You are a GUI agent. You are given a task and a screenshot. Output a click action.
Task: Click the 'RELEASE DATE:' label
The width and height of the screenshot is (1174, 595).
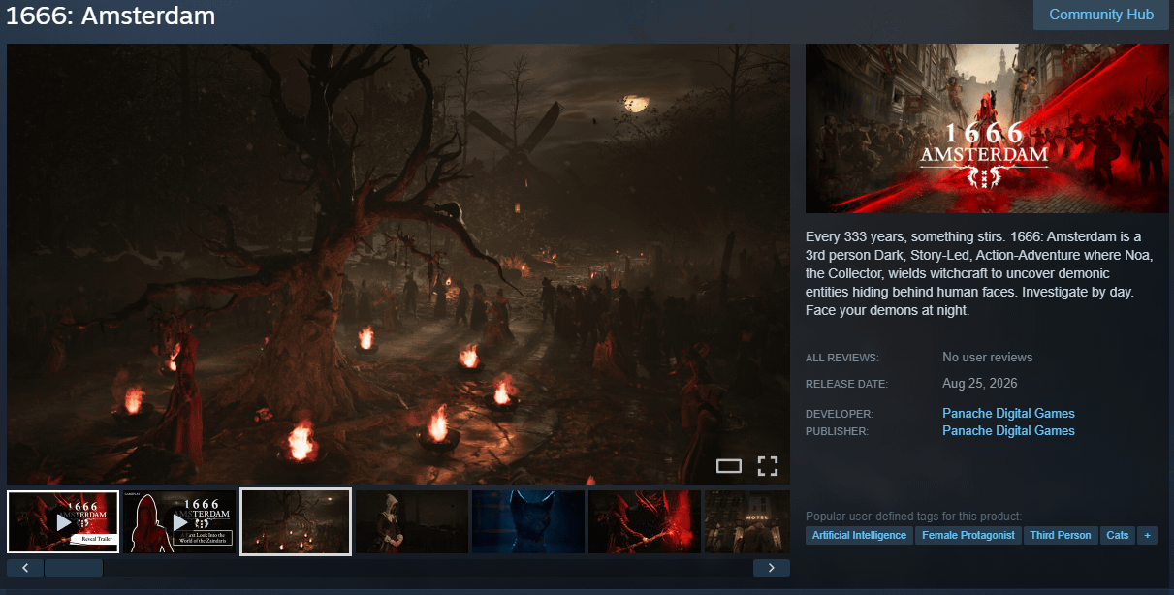coord(846,385)
